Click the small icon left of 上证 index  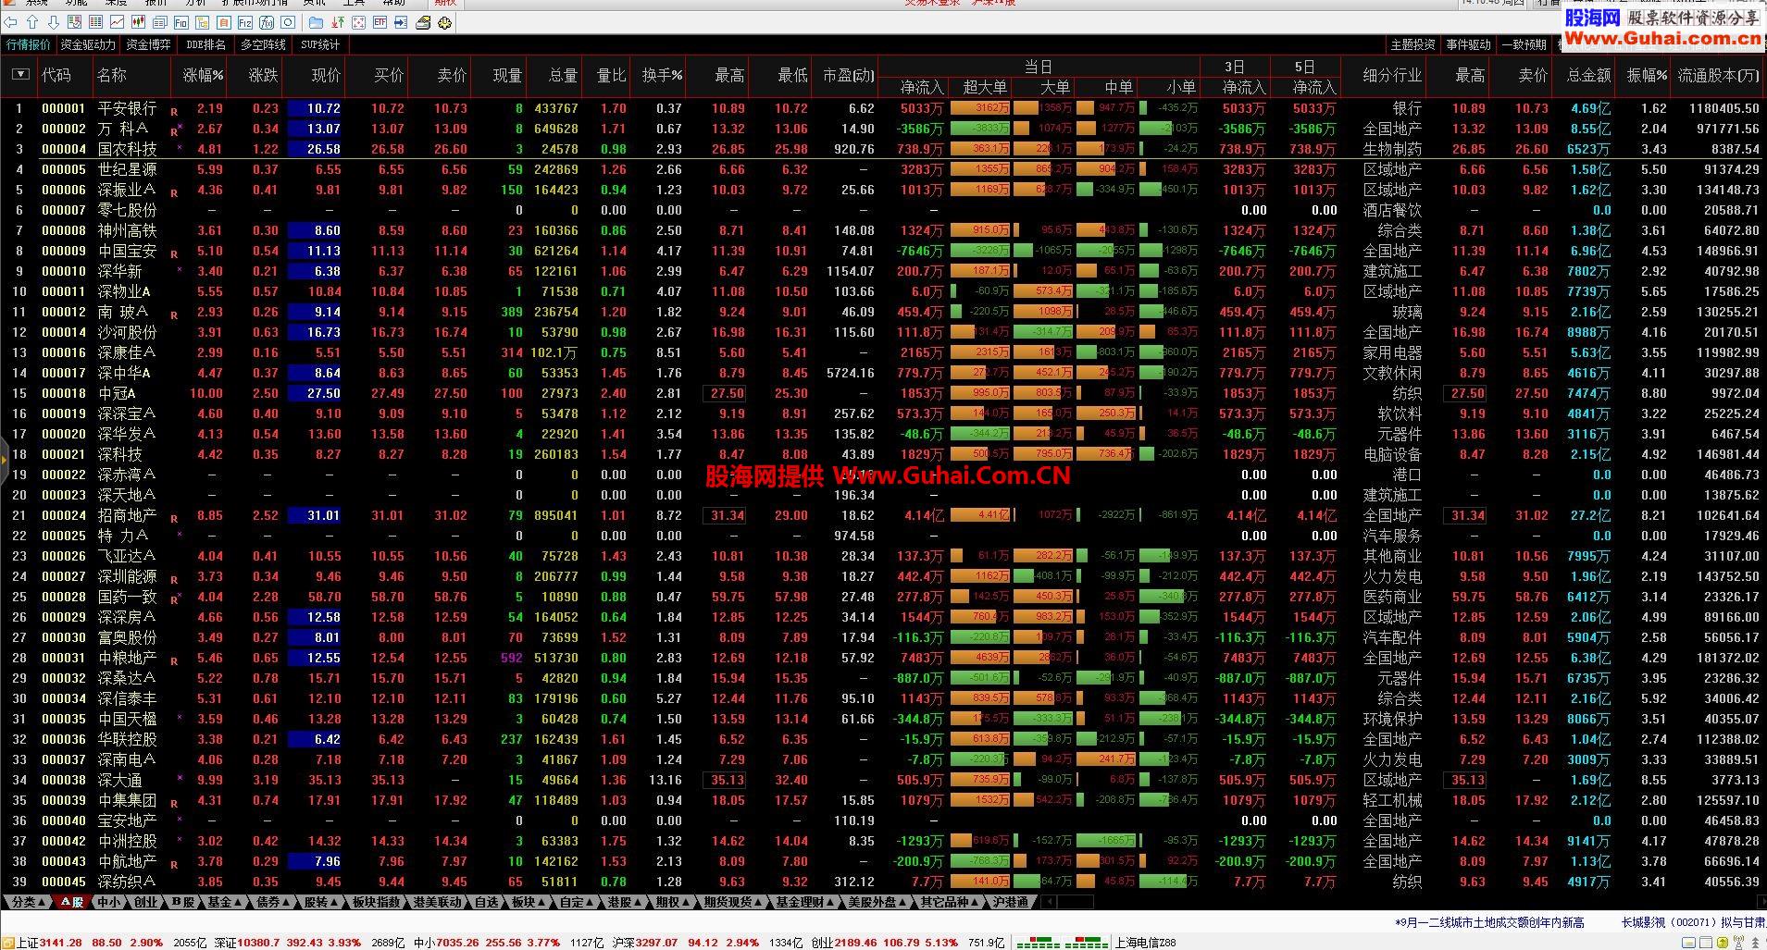(x=8, y=943)
